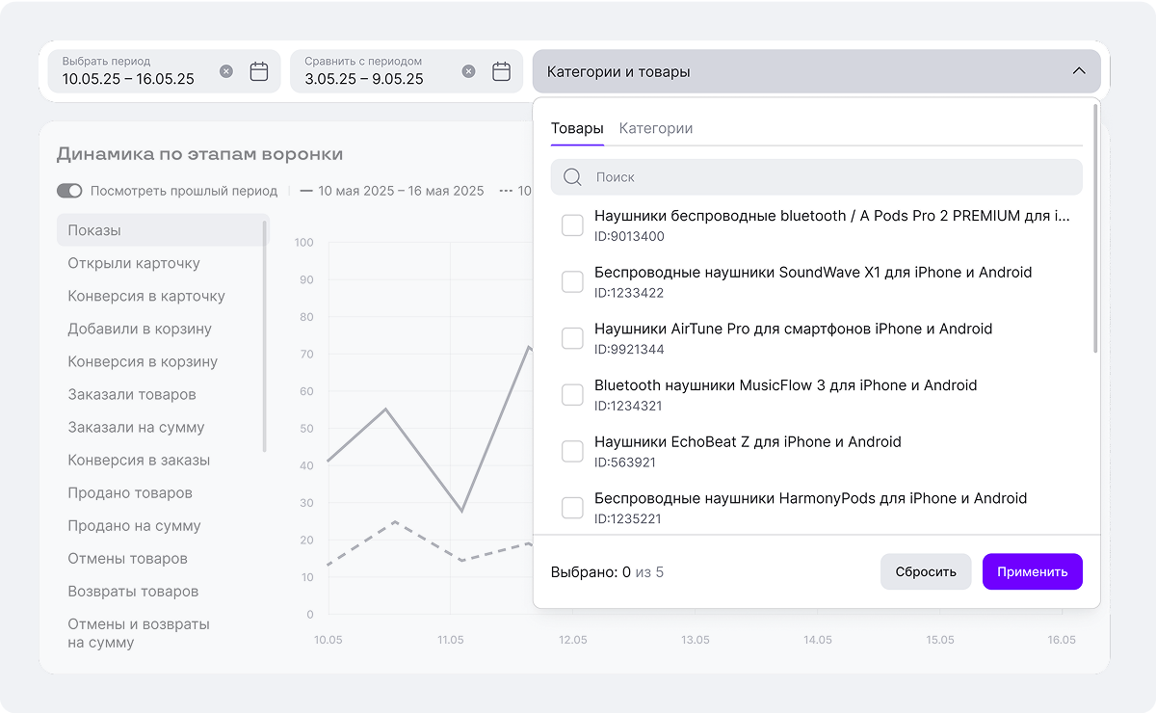Open calendar for the comparison period
Viewport: 1156px width, 713px height.
[501, 71]
